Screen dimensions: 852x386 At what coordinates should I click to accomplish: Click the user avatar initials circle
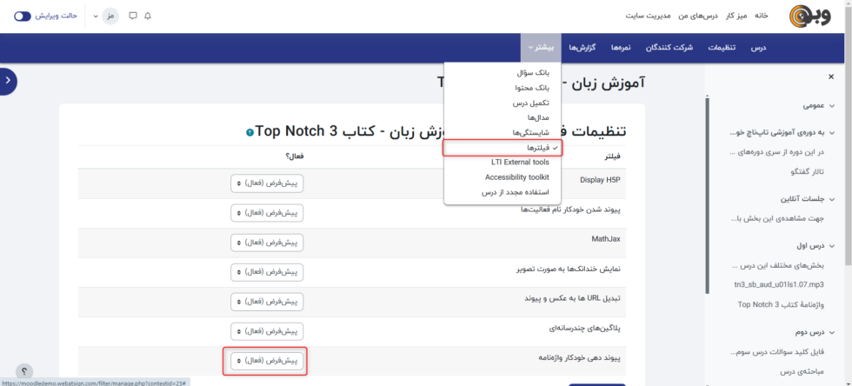point(110,16)
